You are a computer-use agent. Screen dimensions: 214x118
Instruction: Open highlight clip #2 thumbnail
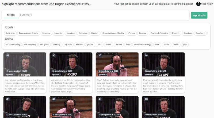click(x=71, y=64)
